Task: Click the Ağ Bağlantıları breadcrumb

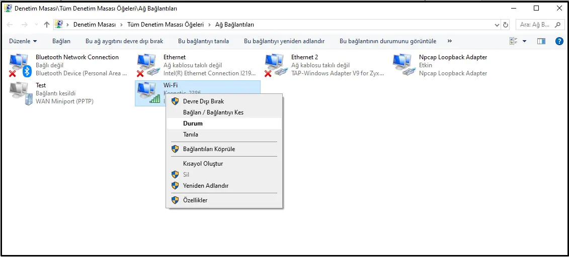Action: click(x=235, y=25)
